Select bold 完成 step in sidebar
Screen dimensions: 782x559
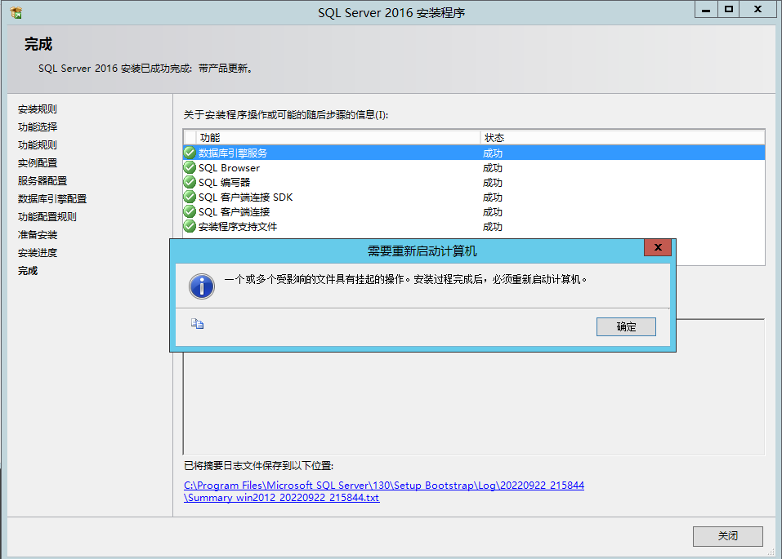click(28, 271)
